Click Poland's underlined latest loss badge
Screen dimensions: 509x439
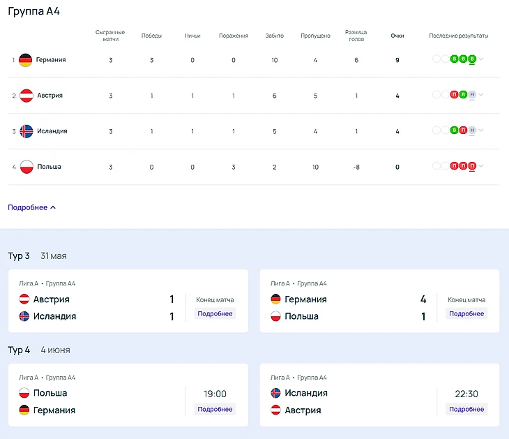tap(472, 166)
